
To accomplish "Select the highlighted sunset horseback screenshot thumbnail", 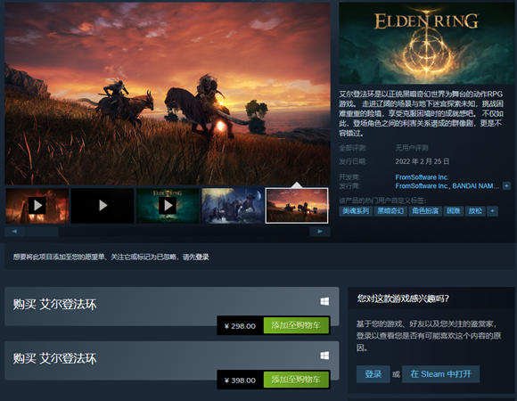I will (297, 206).
